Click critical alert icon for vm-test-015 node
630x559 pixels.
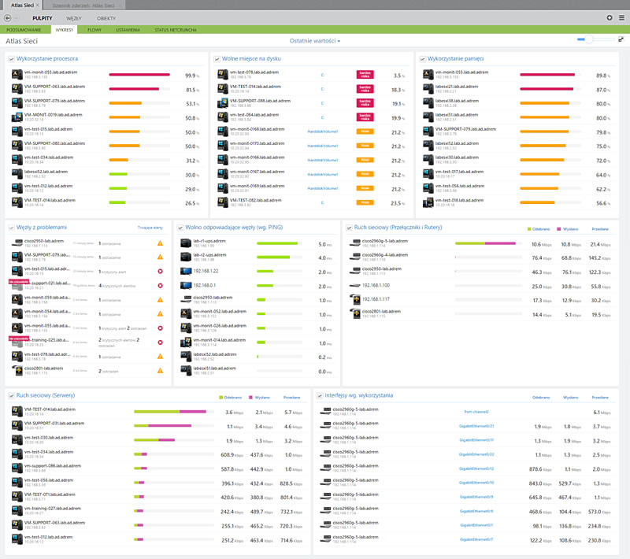(160, 270)
